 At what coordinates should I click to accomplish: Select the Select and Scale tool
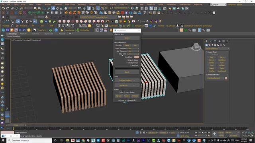pyautogui.click(x=62, y=8)
